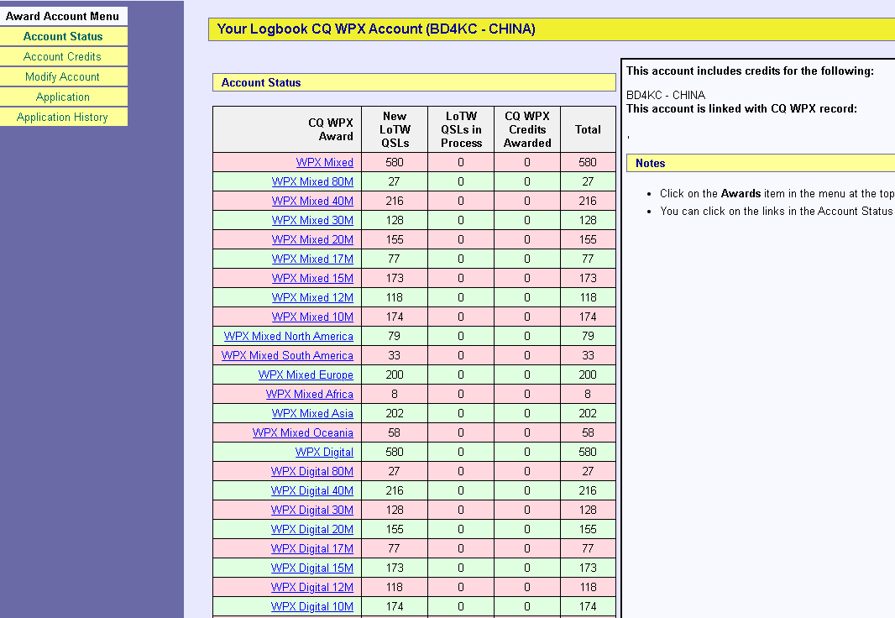
Task: Click WPX Mixed Europe link
Action: click(x=306, y=374)
